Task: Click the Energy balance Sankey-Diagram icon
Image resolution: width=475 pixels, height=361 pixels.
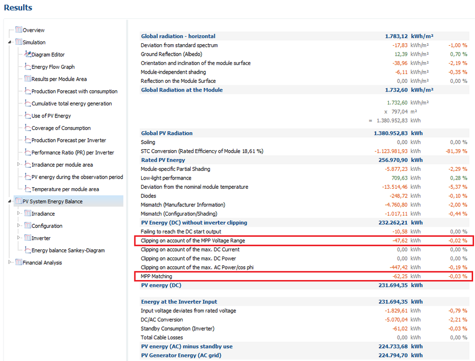Action: 28,250
